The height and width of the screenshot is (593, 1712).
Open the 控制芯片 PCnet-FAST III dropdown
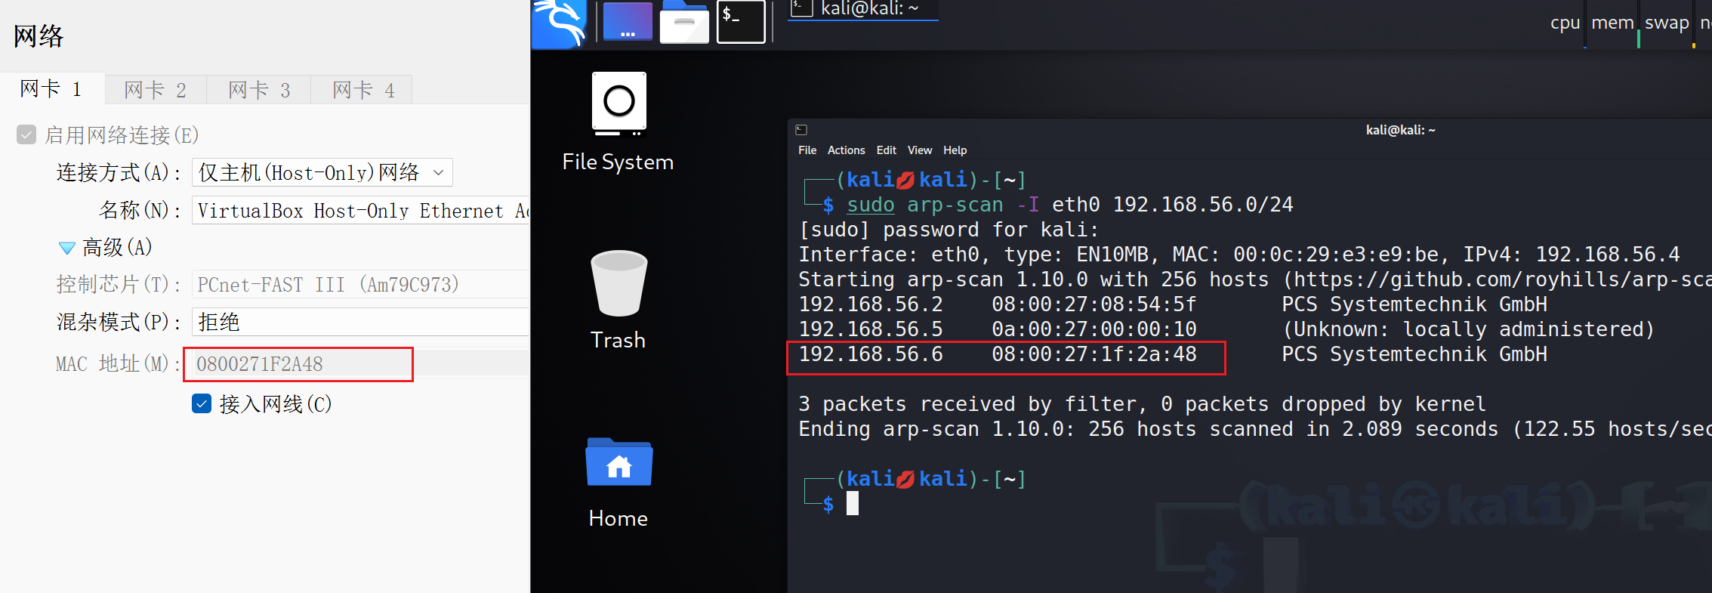click(x=361, y=285)
